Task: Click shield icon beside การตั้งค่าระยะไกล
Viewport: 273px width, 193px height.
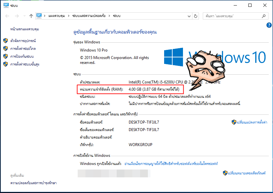Action: point(6,49)
